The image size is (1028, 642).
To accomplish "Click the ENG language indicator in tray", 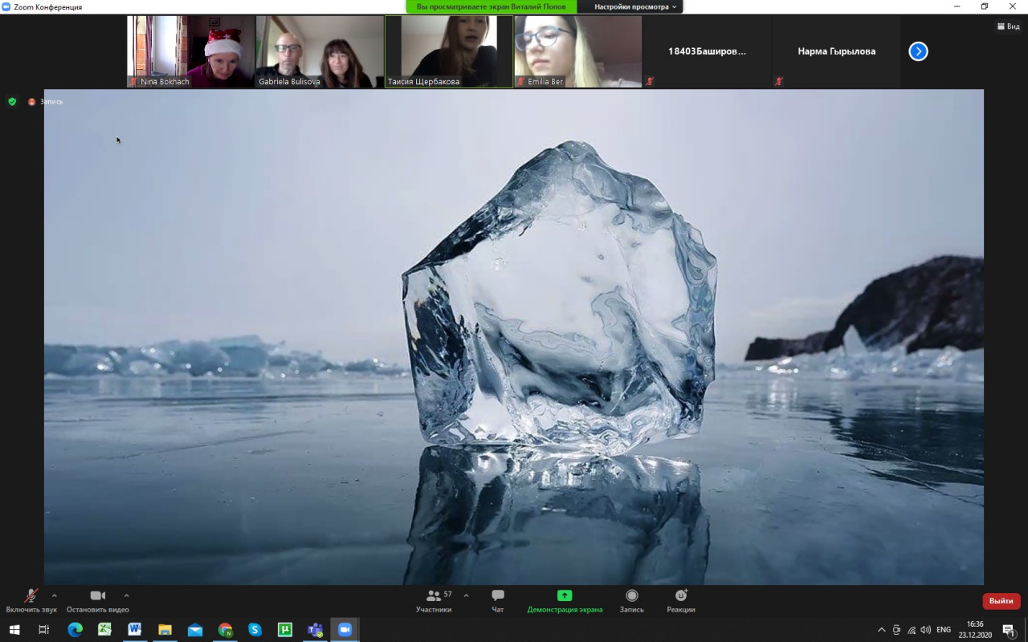I will coord(944,630).
